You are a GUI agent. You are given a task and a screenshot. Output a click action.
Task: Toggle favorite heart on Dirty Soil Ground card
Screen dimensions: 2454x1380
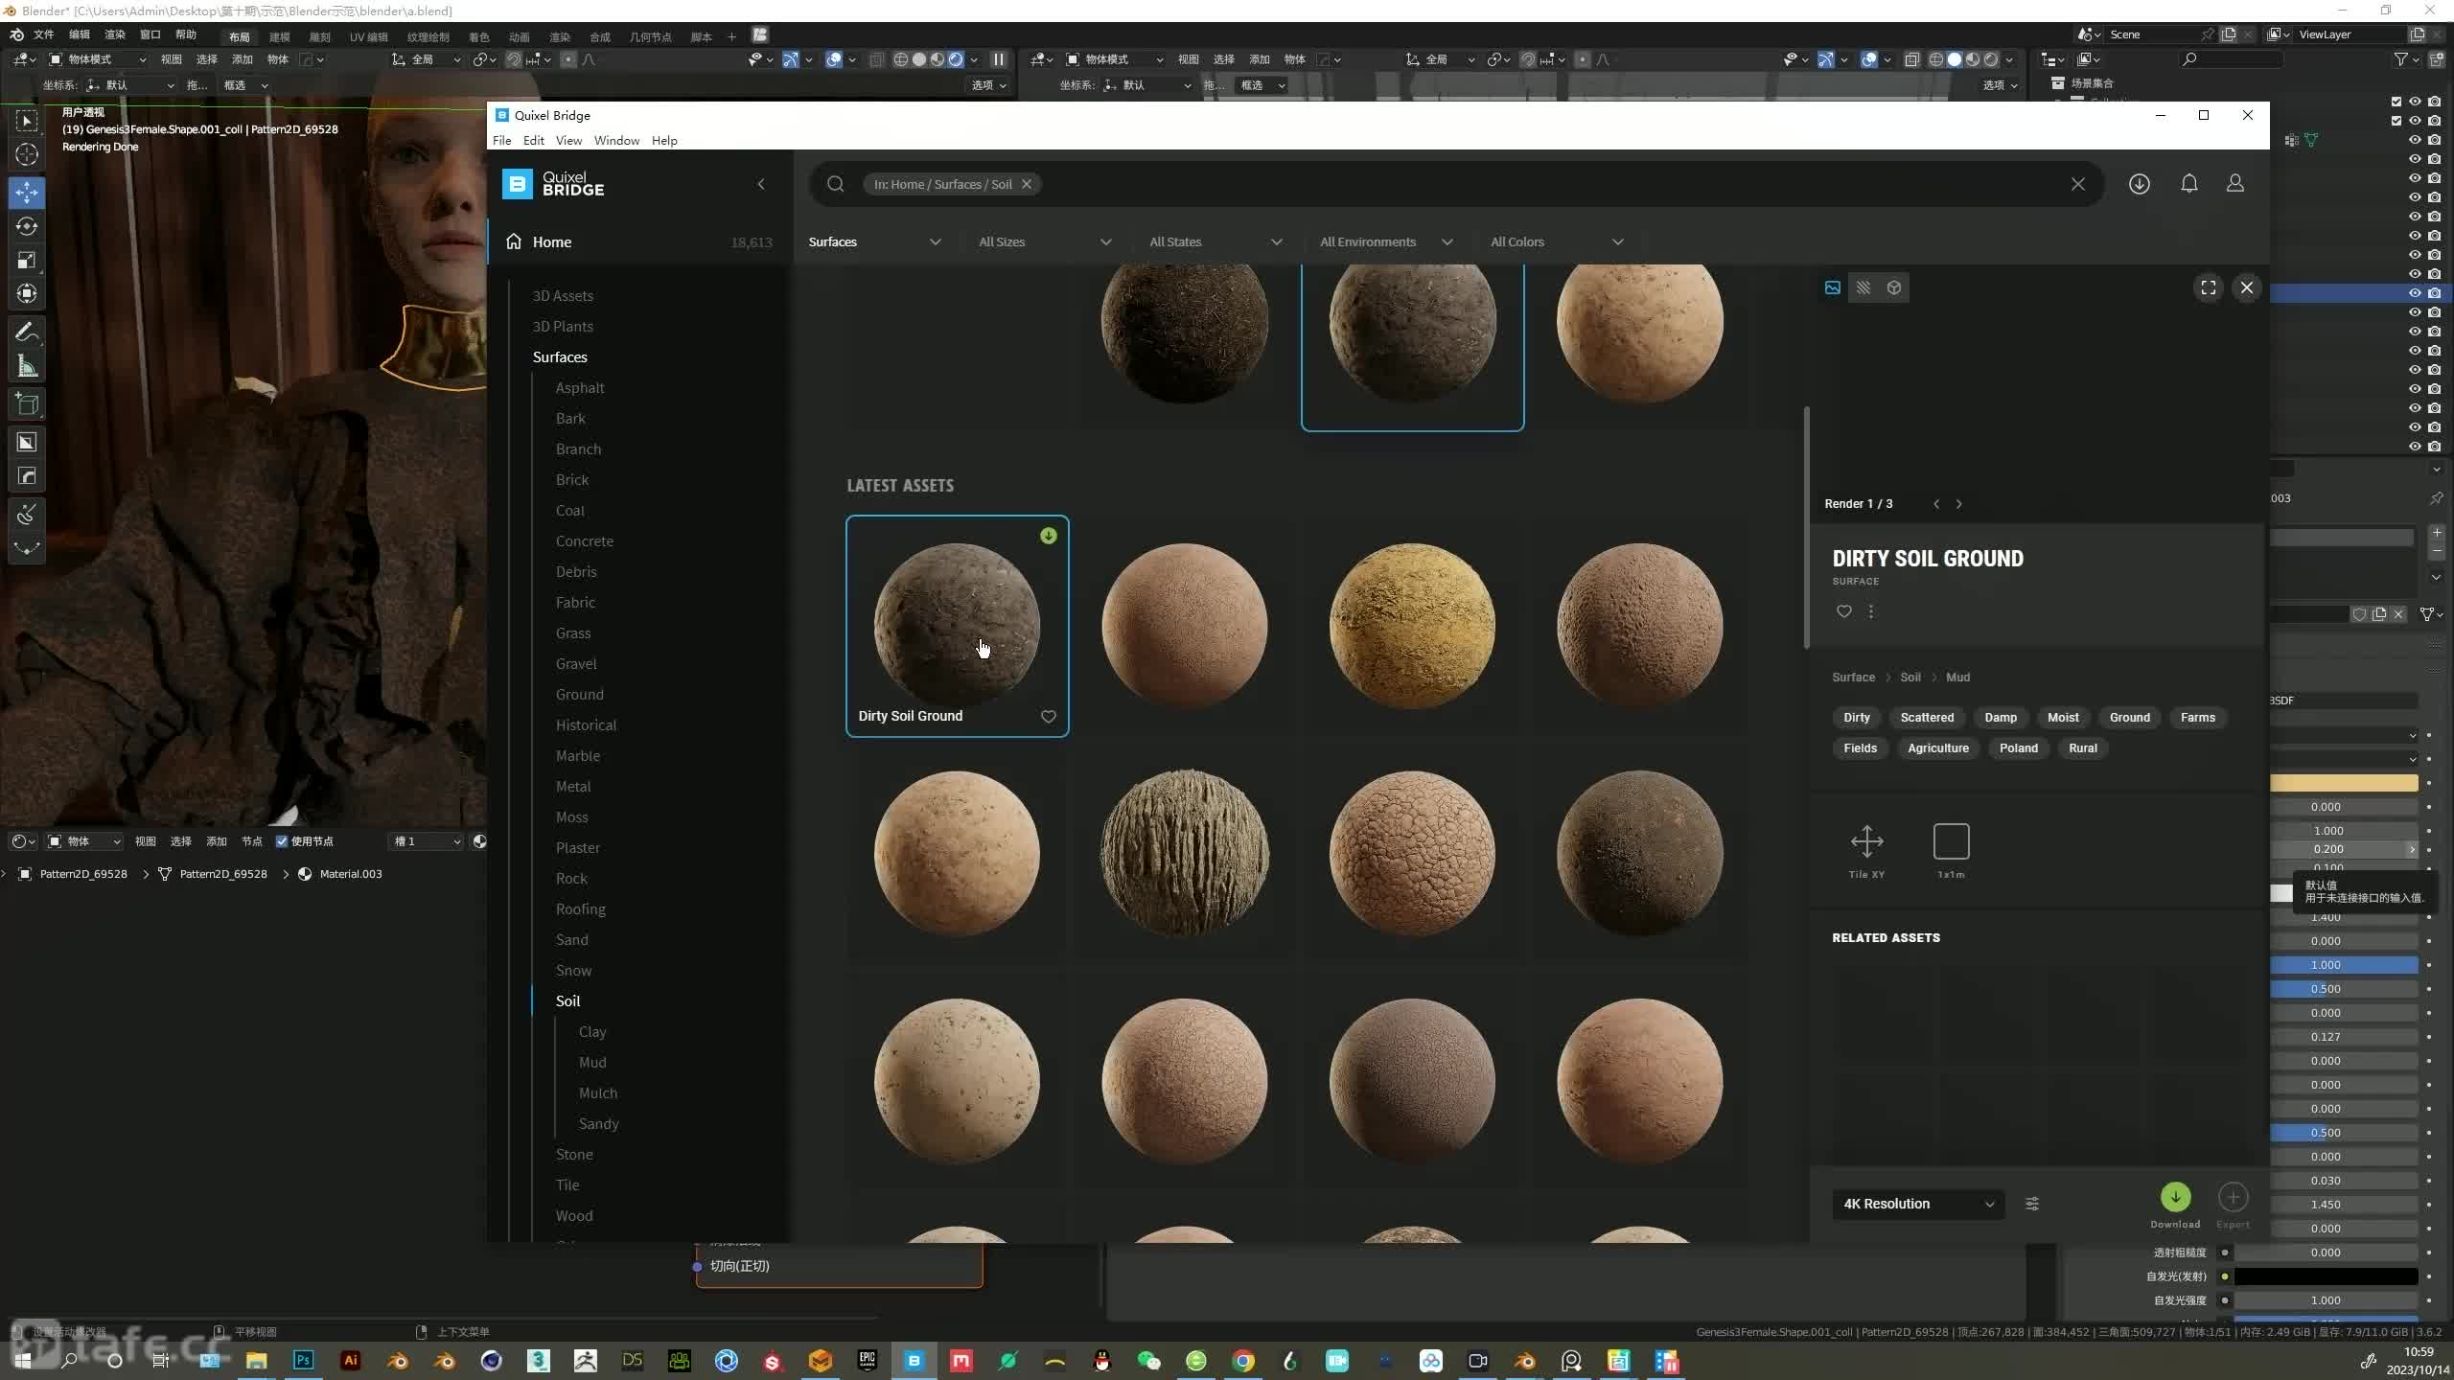coord(1049,717)
